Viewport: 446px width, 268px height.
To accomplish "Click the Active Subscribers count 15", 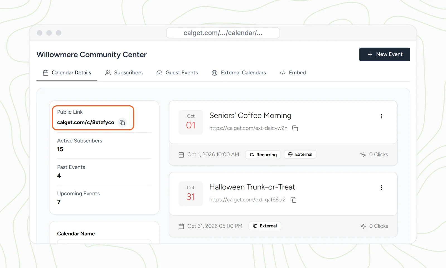I will [60, 149].
